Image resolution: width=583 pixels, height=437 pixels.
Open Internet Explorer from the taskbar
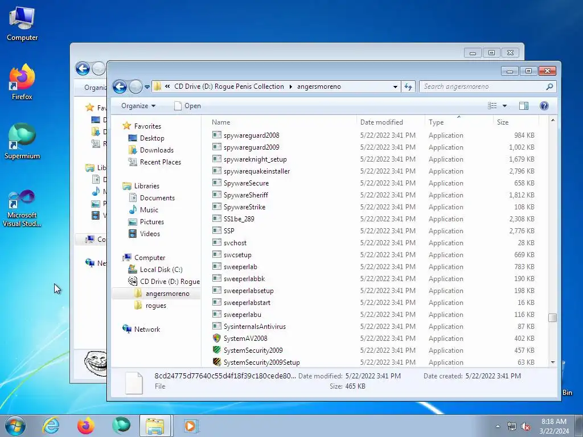coord(51,426)
